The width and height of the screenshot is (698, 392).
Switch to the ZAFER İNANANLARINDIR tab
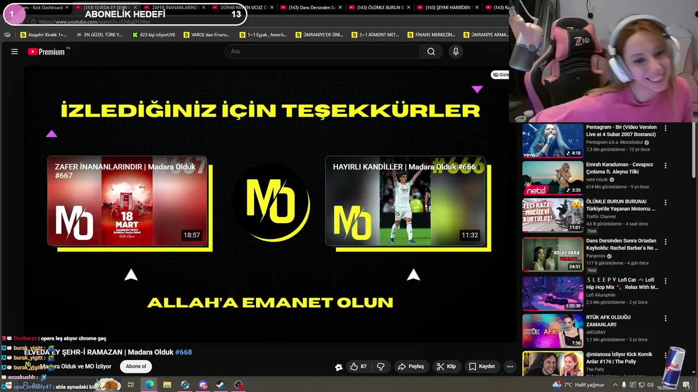click(x=174, y=8)
